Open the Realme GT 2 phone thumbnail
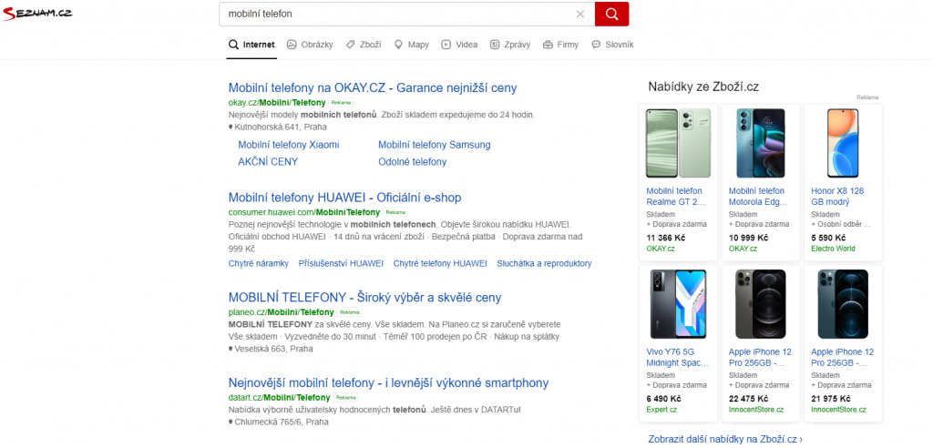Viewport: 933px width, 448px height. [678, 143]
